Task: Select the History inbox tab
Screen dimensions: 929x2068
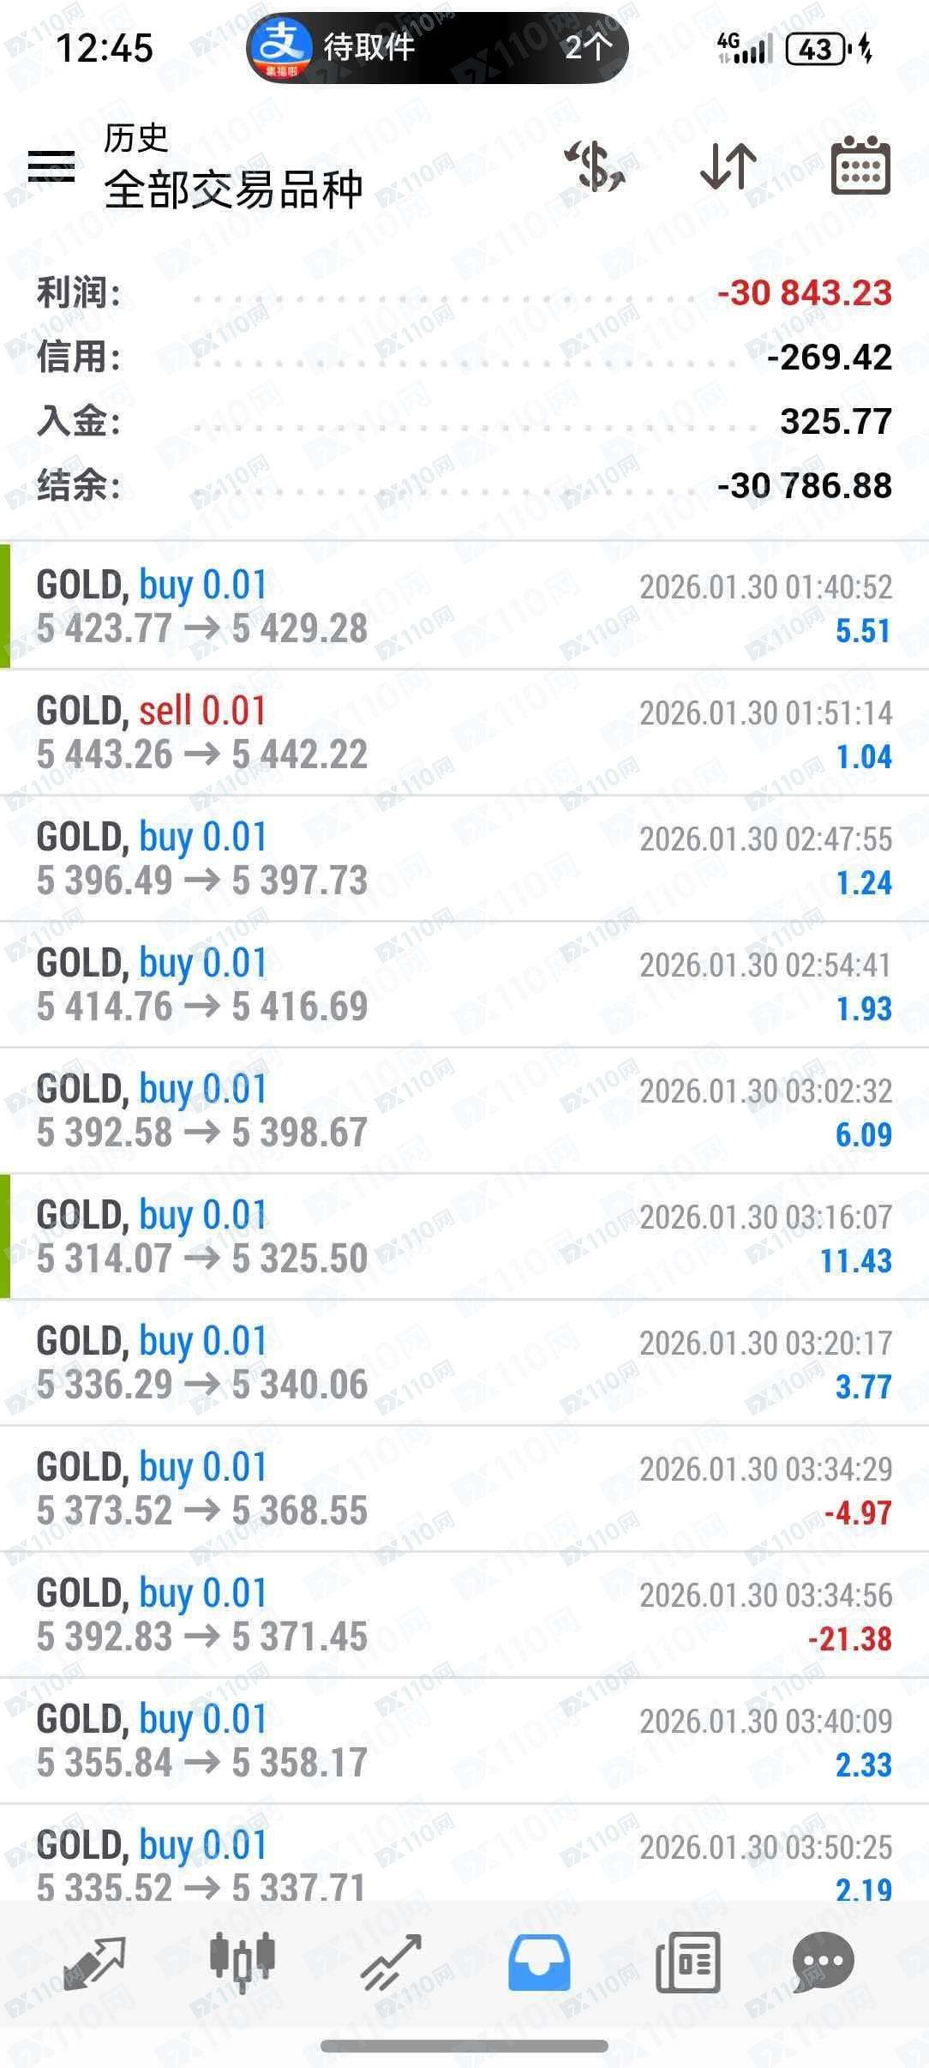Action: [539, 1963]
